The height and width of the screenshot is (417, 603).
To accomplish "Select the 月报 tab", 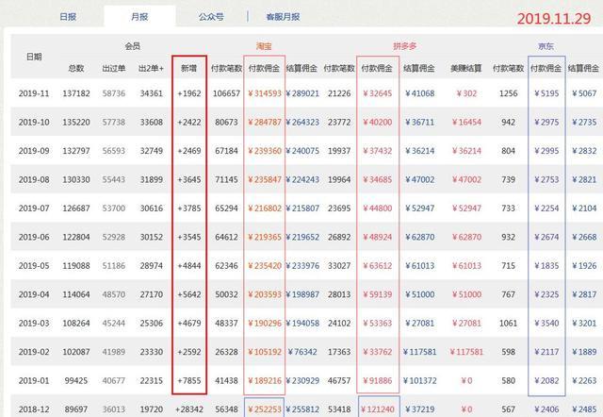I will (x=139, y=17).
